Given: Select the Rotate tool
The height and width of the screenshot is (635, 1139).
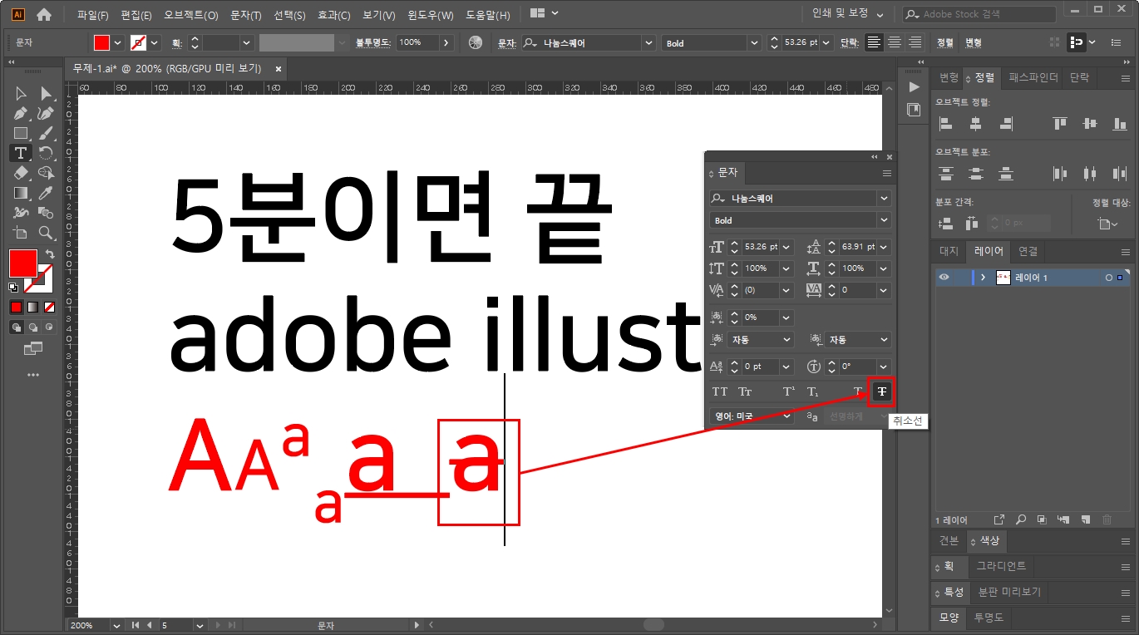Looking at the screenshot, I should pyautogui.click(x=46, y=153).
